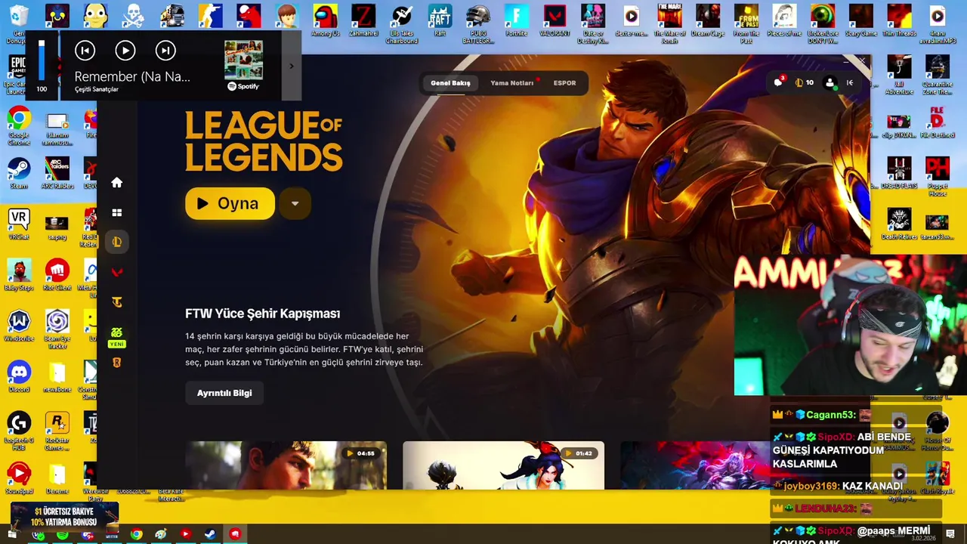Adjust the volume slider showing 100
This screenshot has width=967, height=544.
[x=42, y=60]
